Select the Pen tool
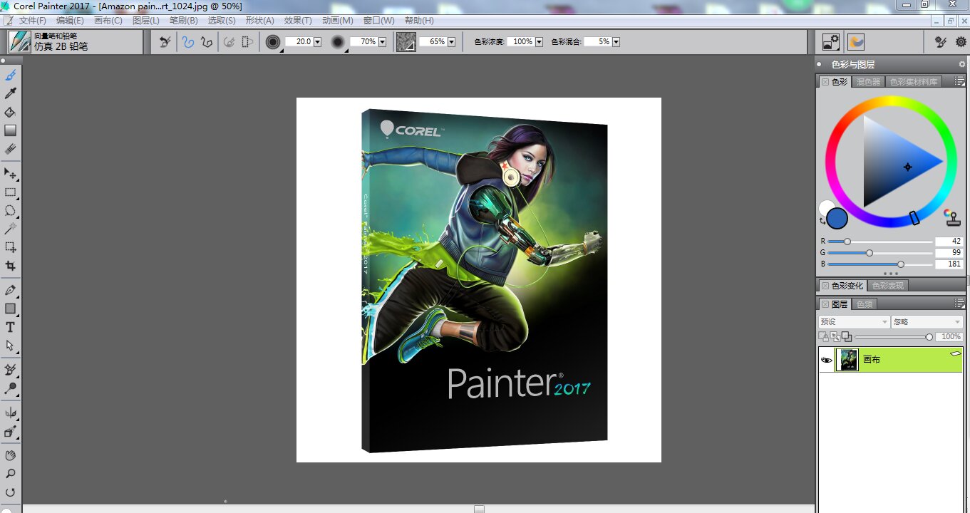 pos(11,290)
